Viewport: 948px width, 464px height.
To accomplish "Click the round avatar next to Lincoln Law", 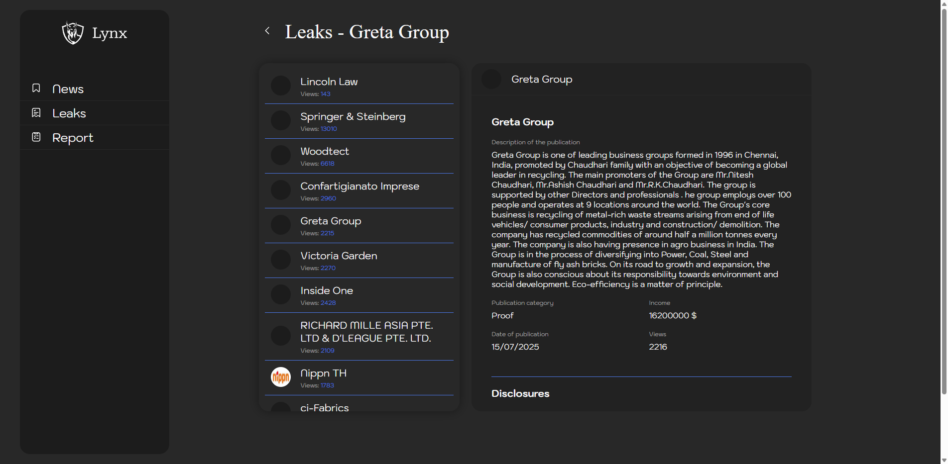I will click(x=281, y=86).
